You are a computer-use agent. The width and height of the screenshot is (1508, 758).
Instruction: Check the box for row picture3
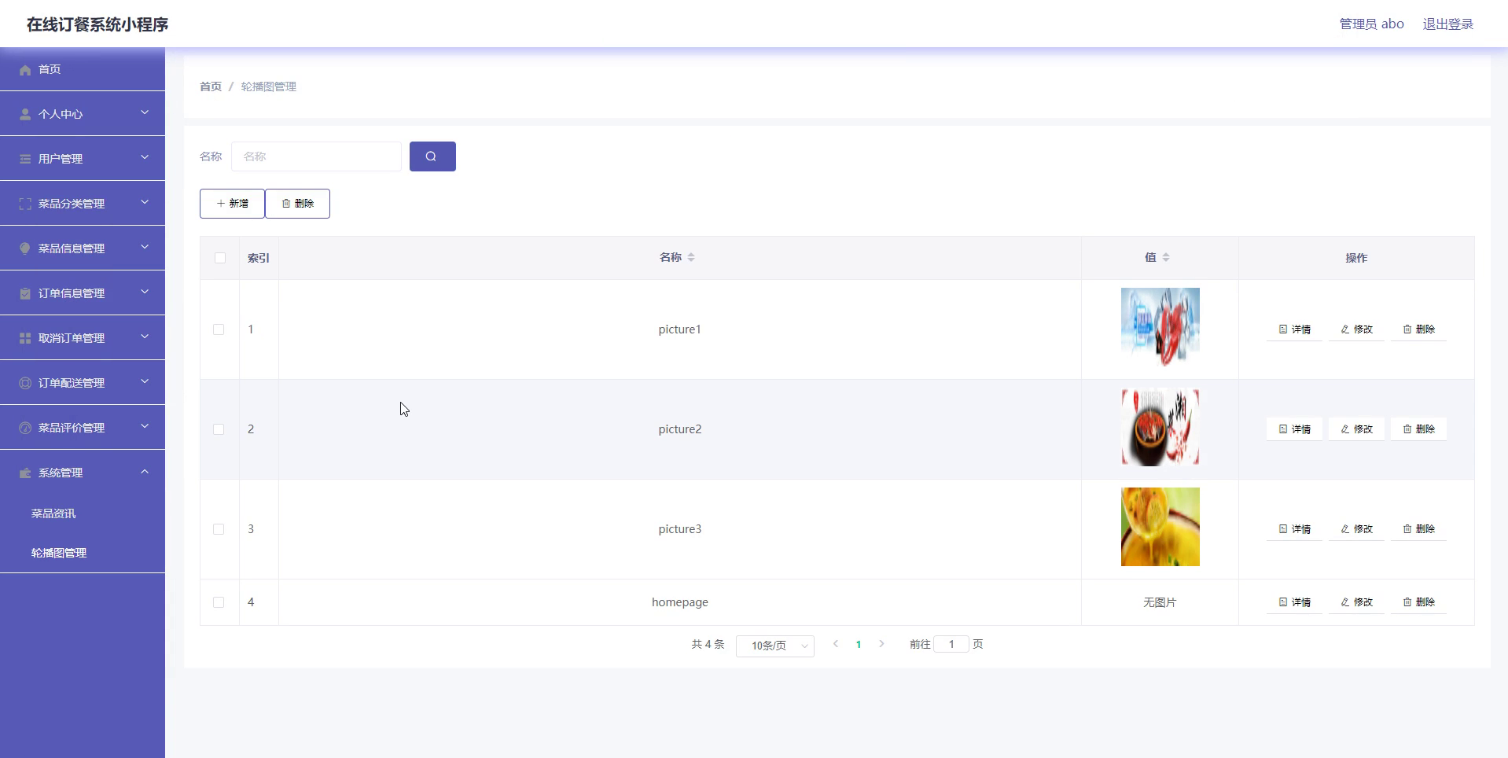[x=219, y=529]
